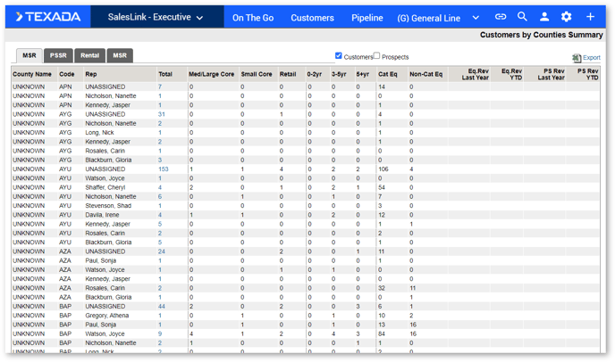Viewport: 615px width, 362px height.
Task: Open the search magnifier icon
Action: pyautogui.click(x=522, y=17)
